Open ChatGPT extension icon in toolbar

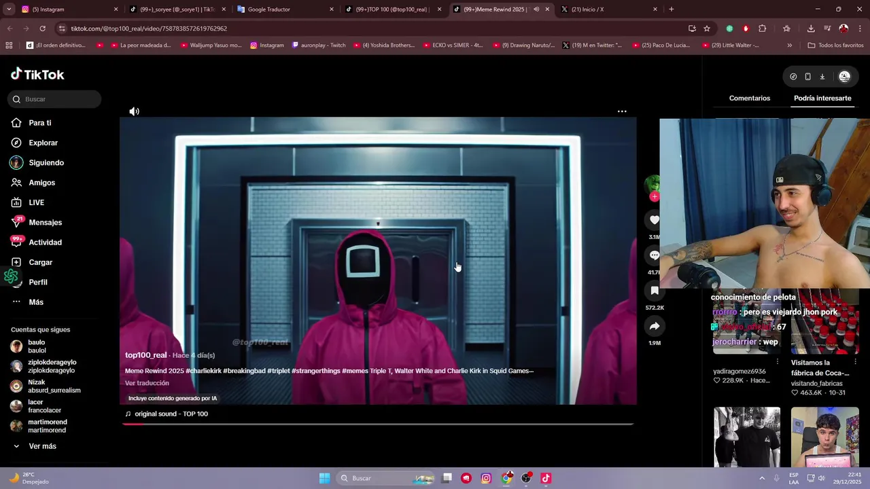tap(729, 29)
